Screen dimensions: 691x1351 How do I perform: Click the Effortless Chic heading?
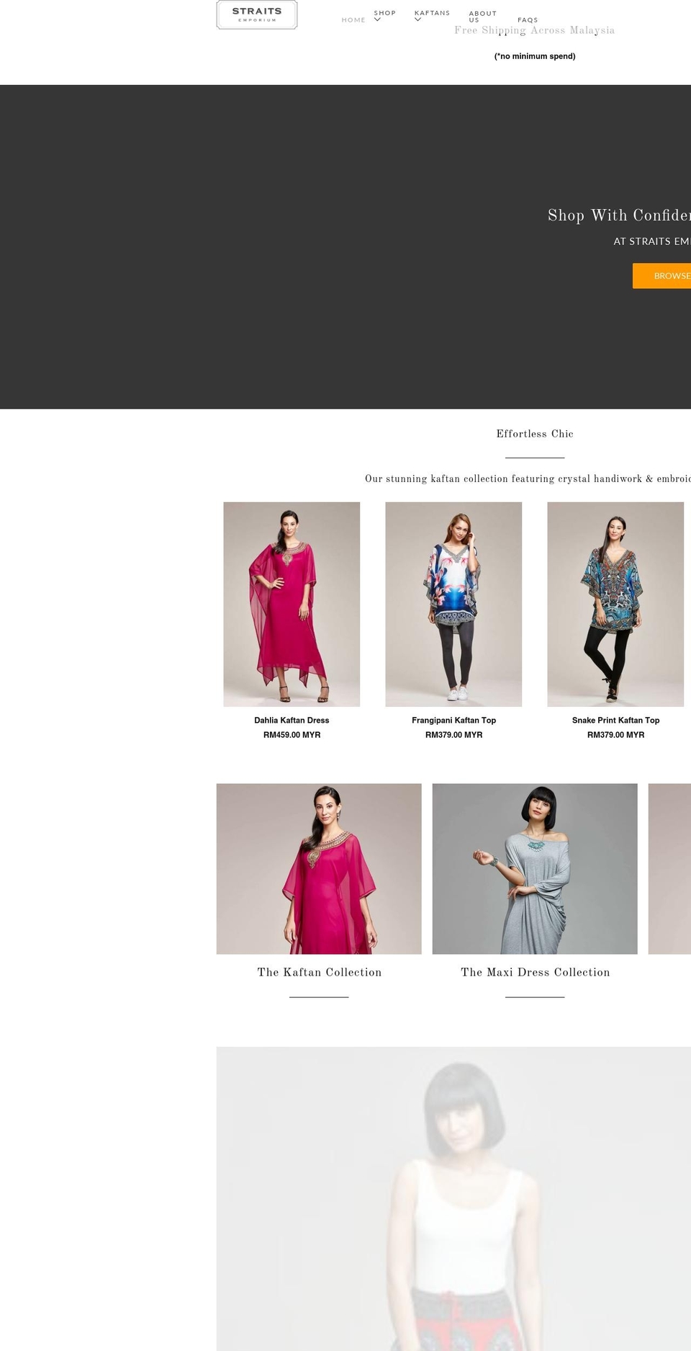click(x=535, y=434)
